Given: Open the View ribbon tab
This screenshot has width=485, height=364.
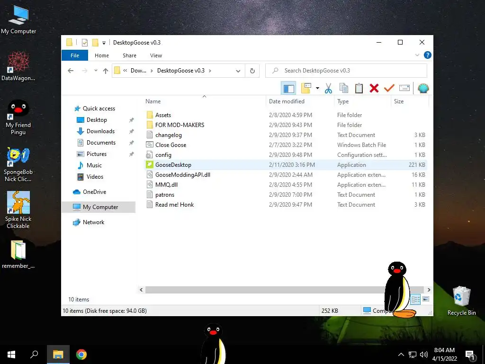Looking at the screenshot, I should (x=156, y=55).
